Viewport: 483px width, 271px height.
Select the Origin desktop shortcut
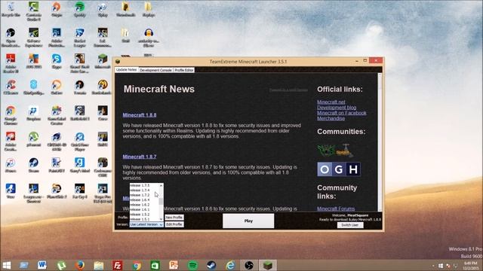[57, 10]
